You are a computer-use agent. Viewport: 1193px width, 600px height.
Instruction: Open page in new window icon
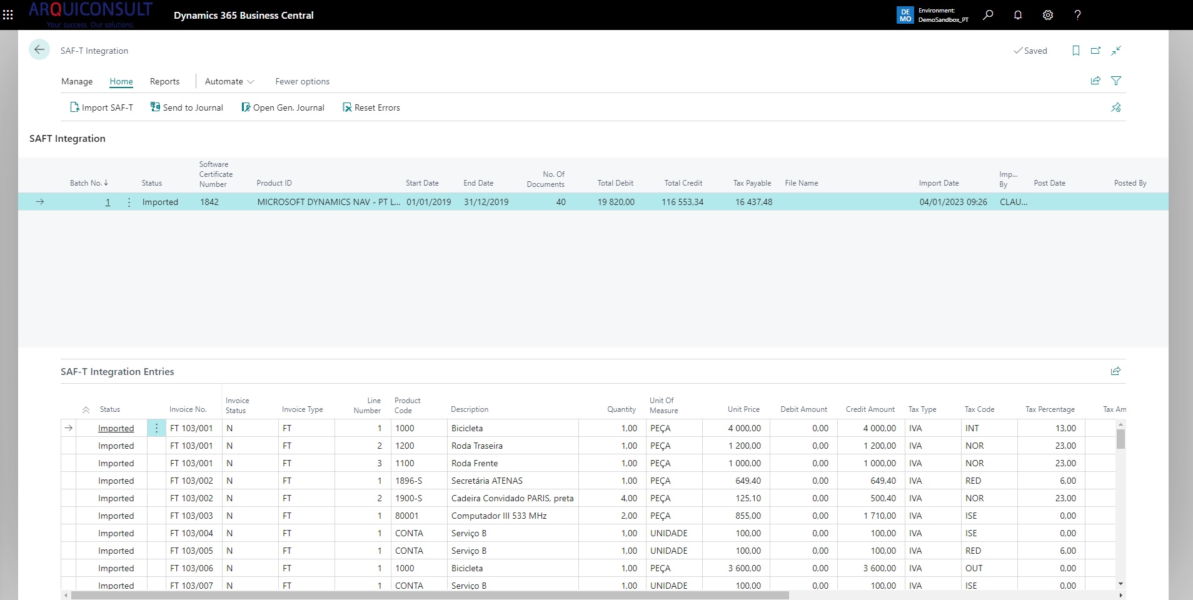pos(1095,51)
